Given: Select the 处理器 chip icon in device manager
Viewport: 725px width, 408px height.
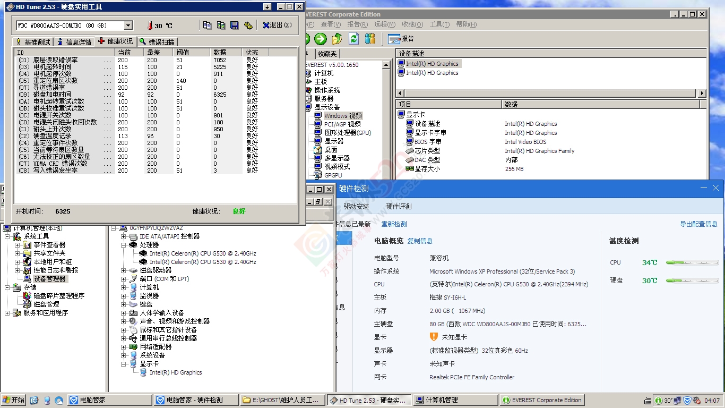Looking at the screenshot, I should tap(133, 245).
